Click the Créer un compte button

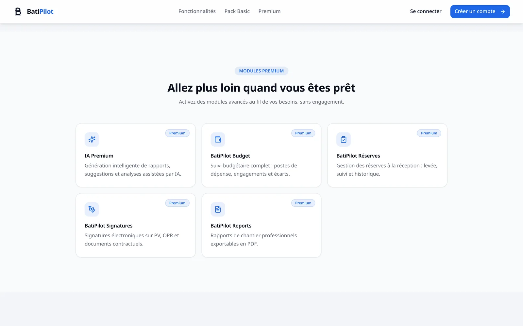[x=480, y=11]
